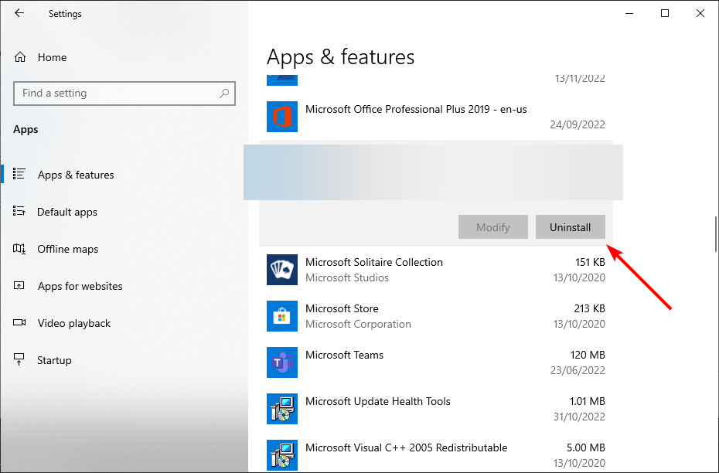Click the Microsoft Studios publisher text
The width and height of the screenshot is (719, 473).
click(x=347, y=277)
